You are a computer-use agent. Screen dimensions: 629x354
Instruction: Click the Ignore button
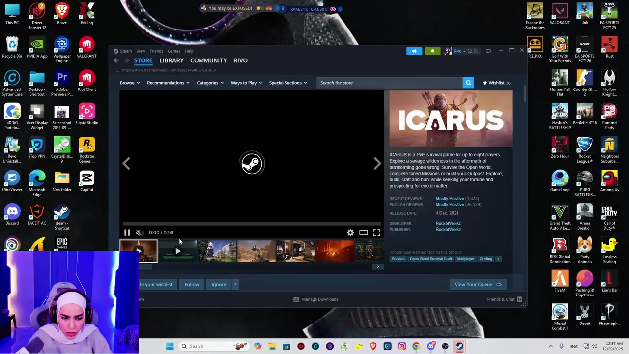(219, 285)
